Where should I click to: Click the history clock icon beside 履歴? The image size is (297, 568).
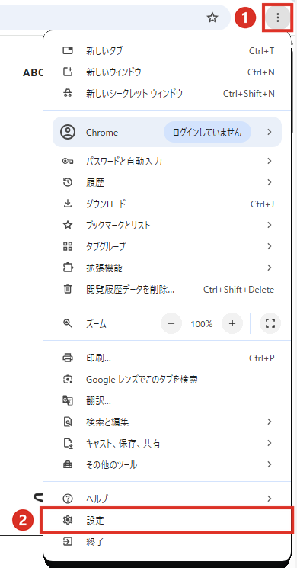coord(68,182)
